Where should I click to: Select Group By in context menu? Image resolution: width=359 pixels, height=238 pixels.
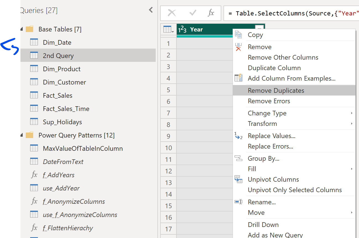click(294, 158)
